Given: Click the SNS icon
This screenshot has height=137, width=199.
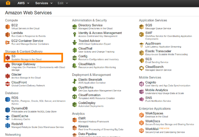Looking at the screenshot, I should [x=142, y=99].
